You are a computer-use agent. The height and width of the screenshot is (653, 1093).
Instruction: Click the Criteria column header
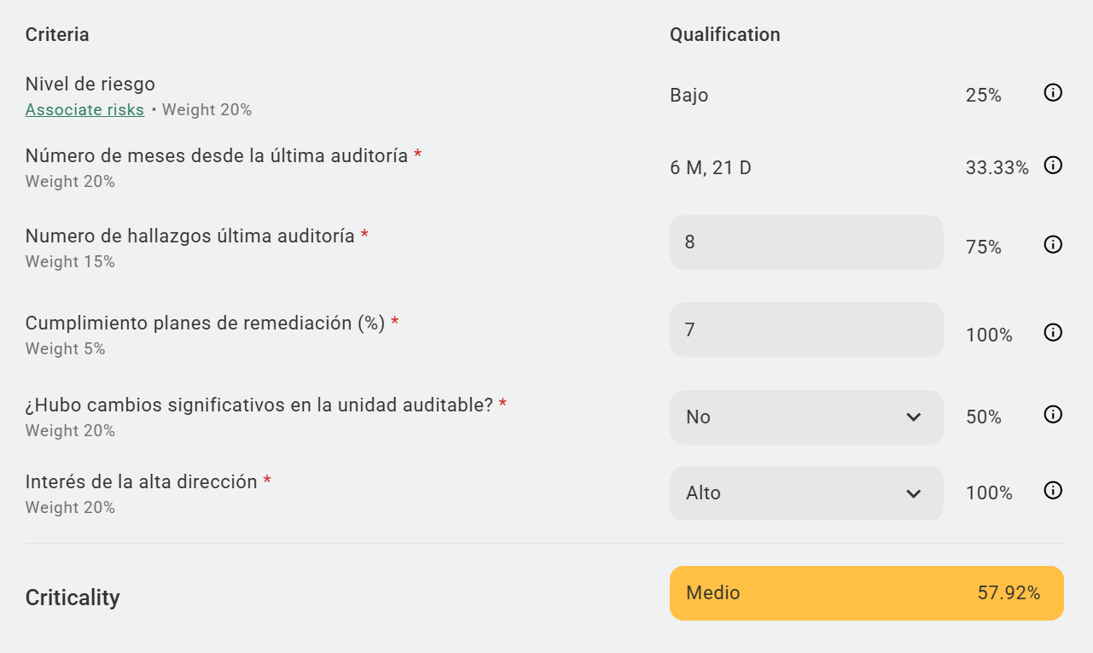click(x=57, y=35)
